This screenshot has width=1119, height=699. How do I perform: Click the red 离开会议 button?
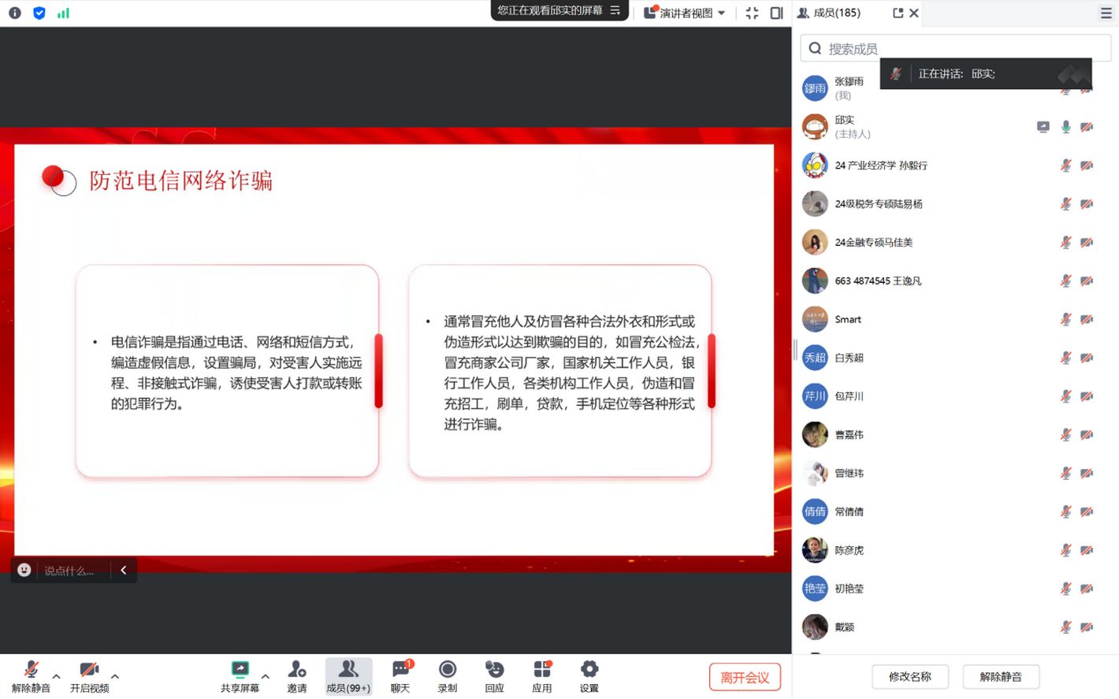[745, 677]
